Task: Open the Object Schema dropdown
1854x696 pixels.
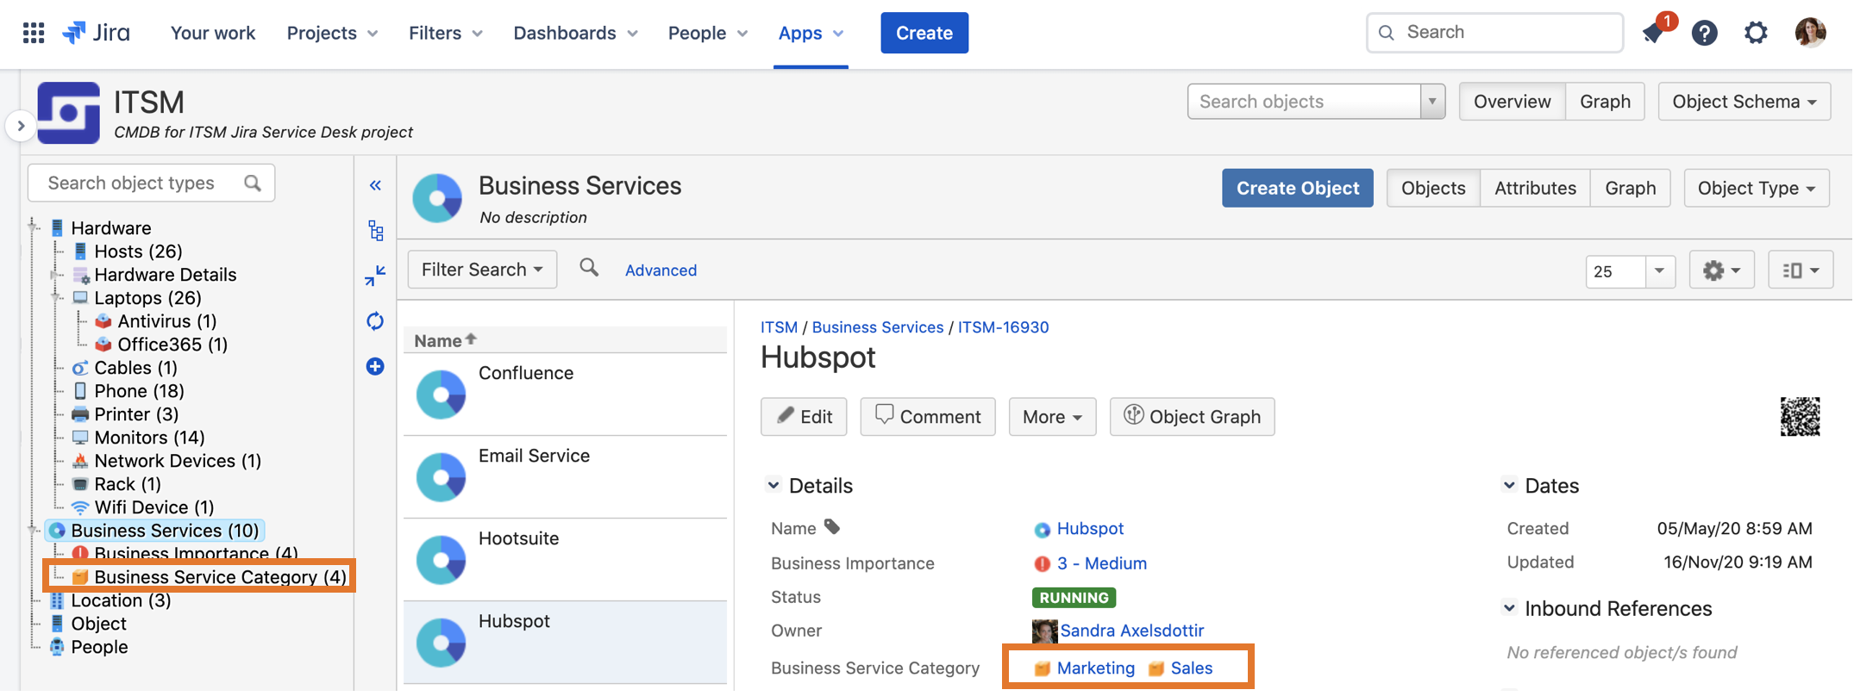Action: click(1744, 102)
